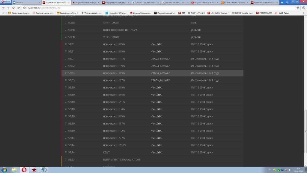Open Дочери Мнемозины bookmark
The image size is (307, 173).
click(x=140, y=13)
